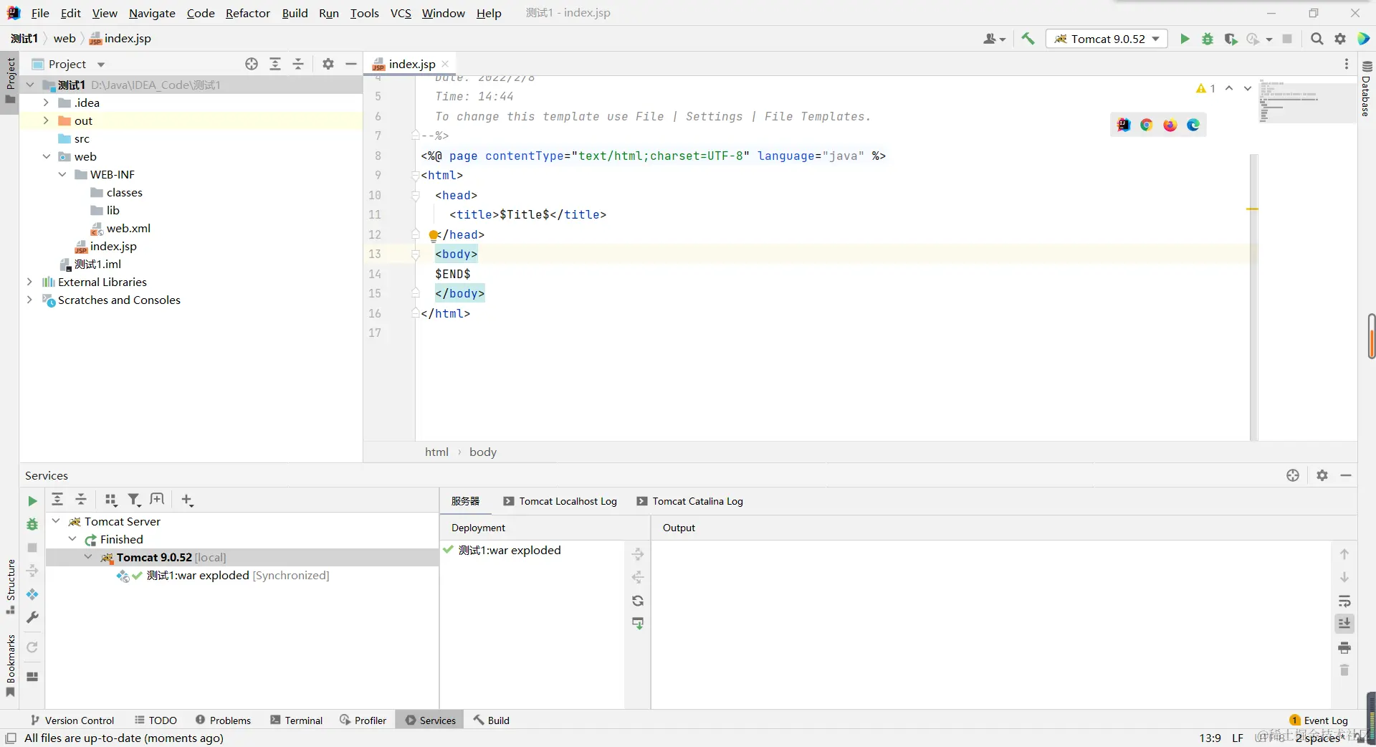
Task: Run service using Services panel play icon
Action: pyautogui.click(x=32, y=501)
